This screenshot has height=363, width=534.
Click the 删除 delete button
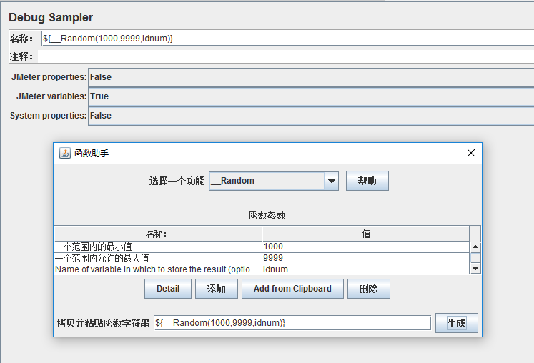[x=368, y=289]
